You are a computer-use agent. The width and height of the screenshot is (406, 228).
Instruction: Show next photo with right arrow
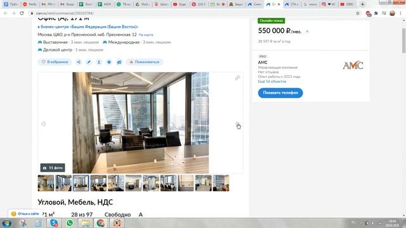coord(237,124)
